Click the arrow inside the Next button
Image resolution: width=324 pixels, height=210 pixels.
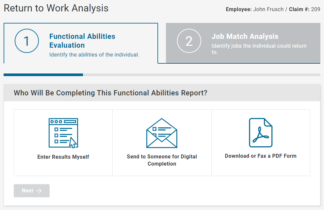pos(39,191)
